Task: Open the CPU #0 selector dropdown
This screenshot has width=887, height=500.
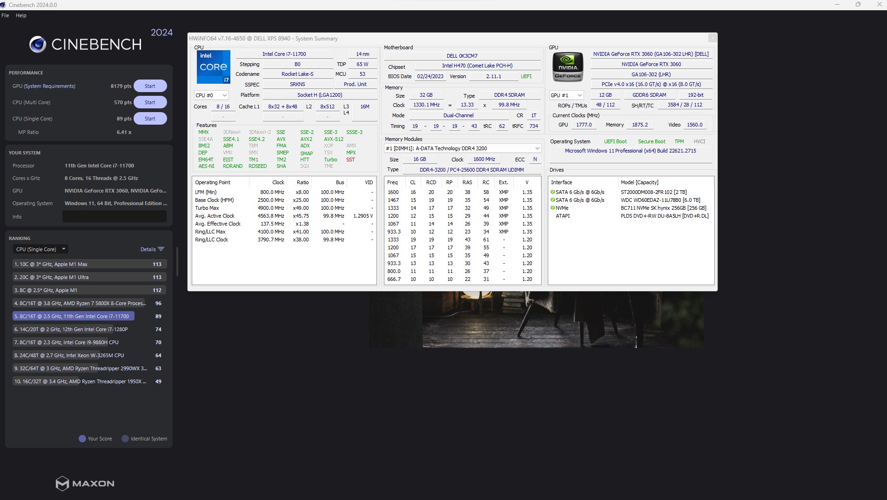Action: click(x=211, y=95)
